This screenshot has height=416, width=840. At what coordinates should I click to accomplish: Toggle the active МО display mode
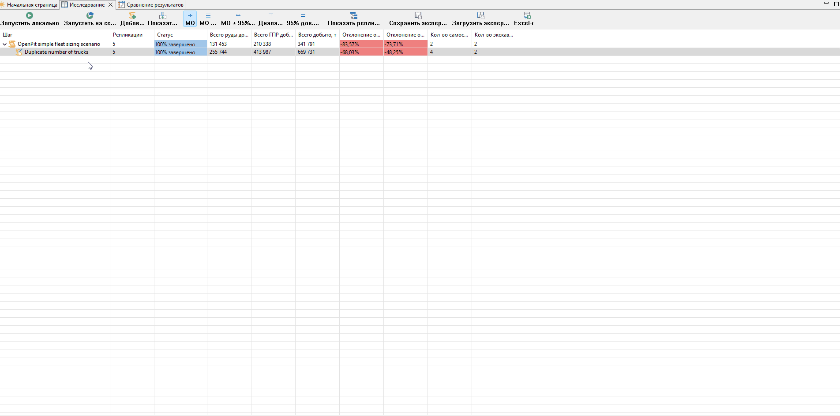click(190, 19)
